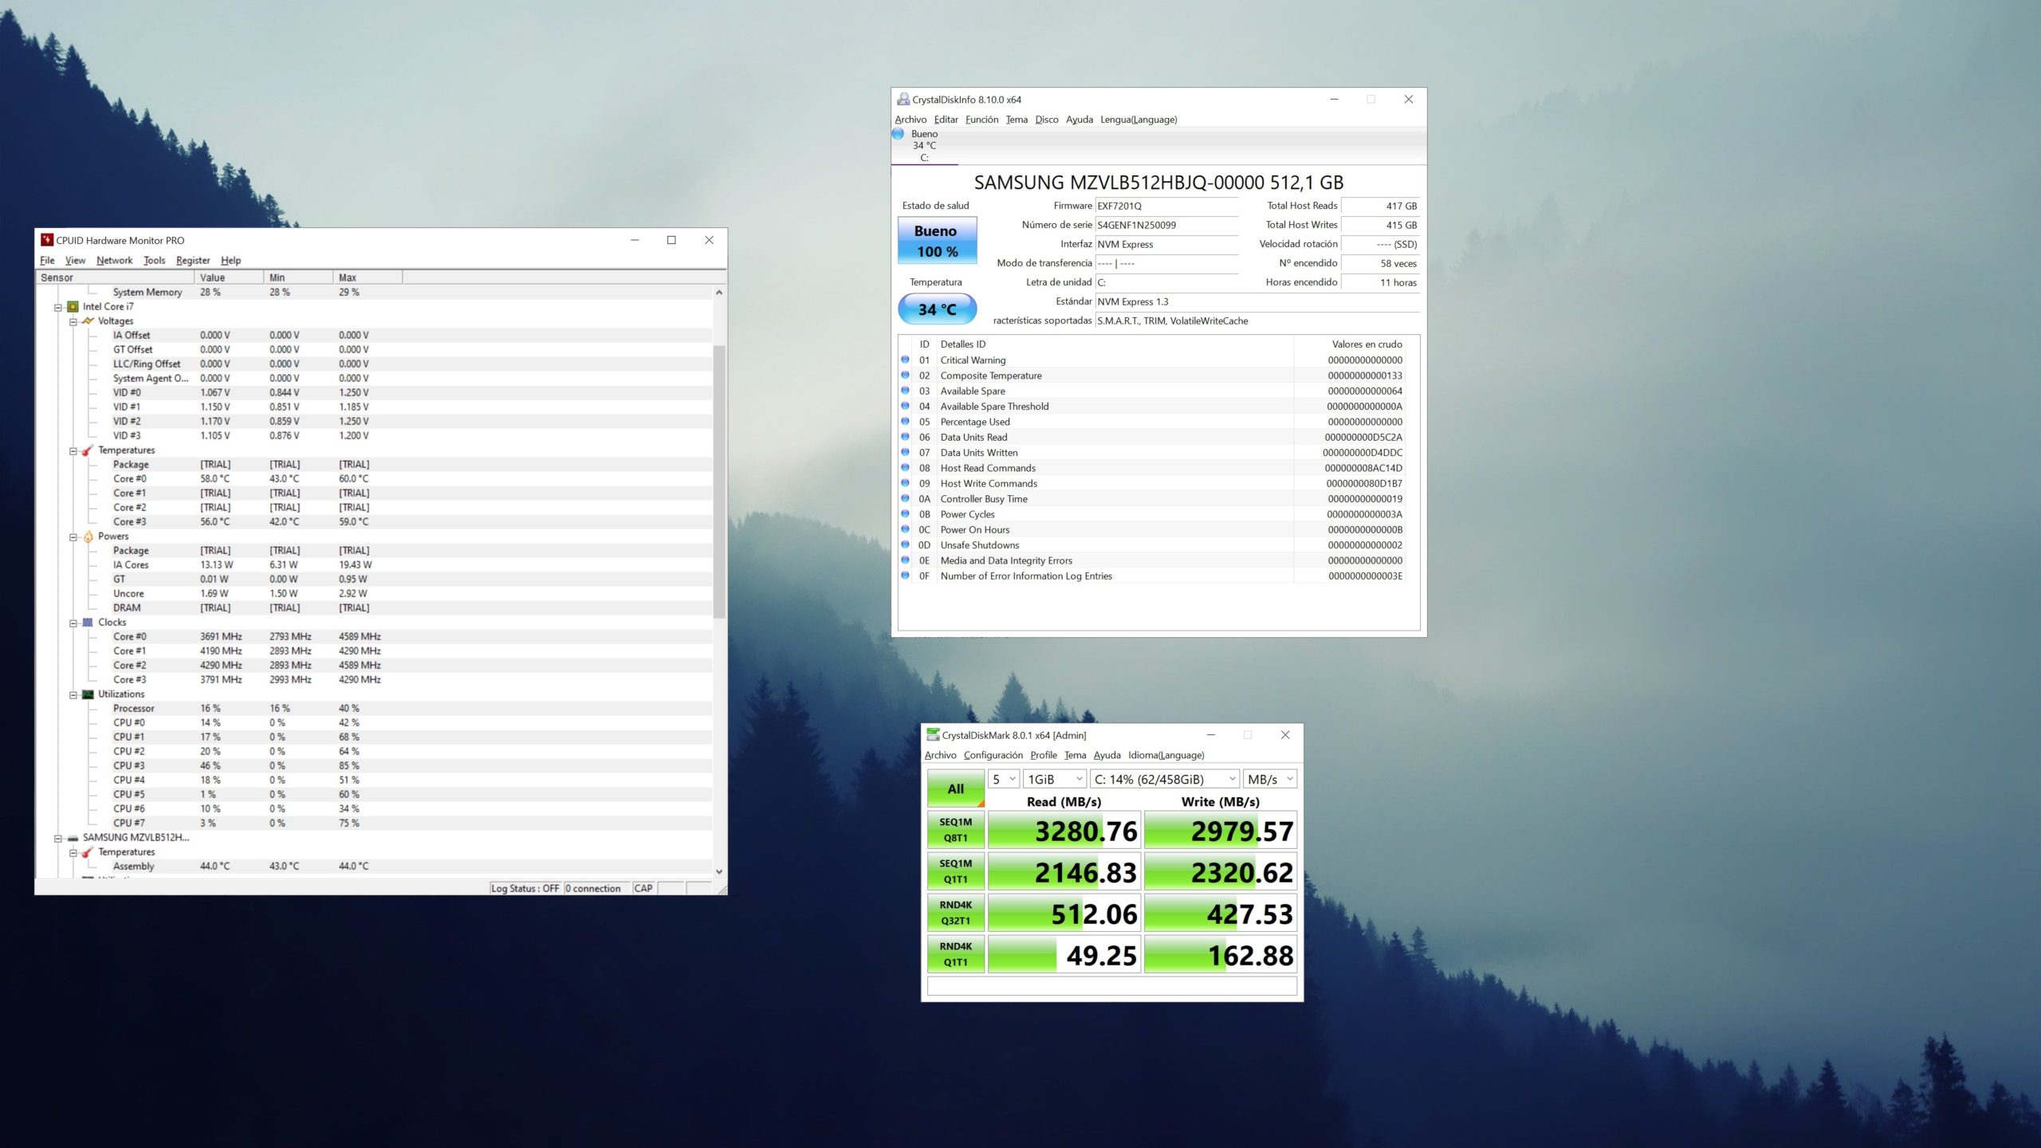Click the Temperatures thermometer icon under Intel Core i7

[88, 450]
